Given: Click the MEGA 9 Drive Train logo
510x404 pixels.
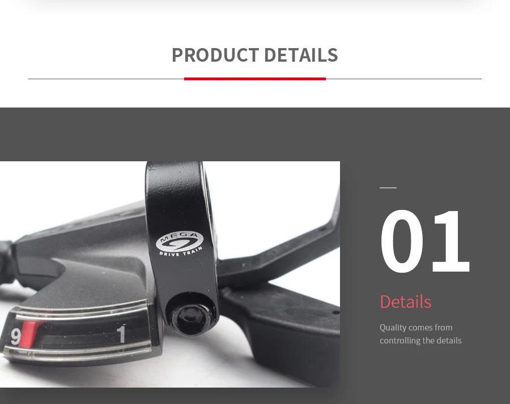Looking at the screenshot, I should click(x=180, y=243).
